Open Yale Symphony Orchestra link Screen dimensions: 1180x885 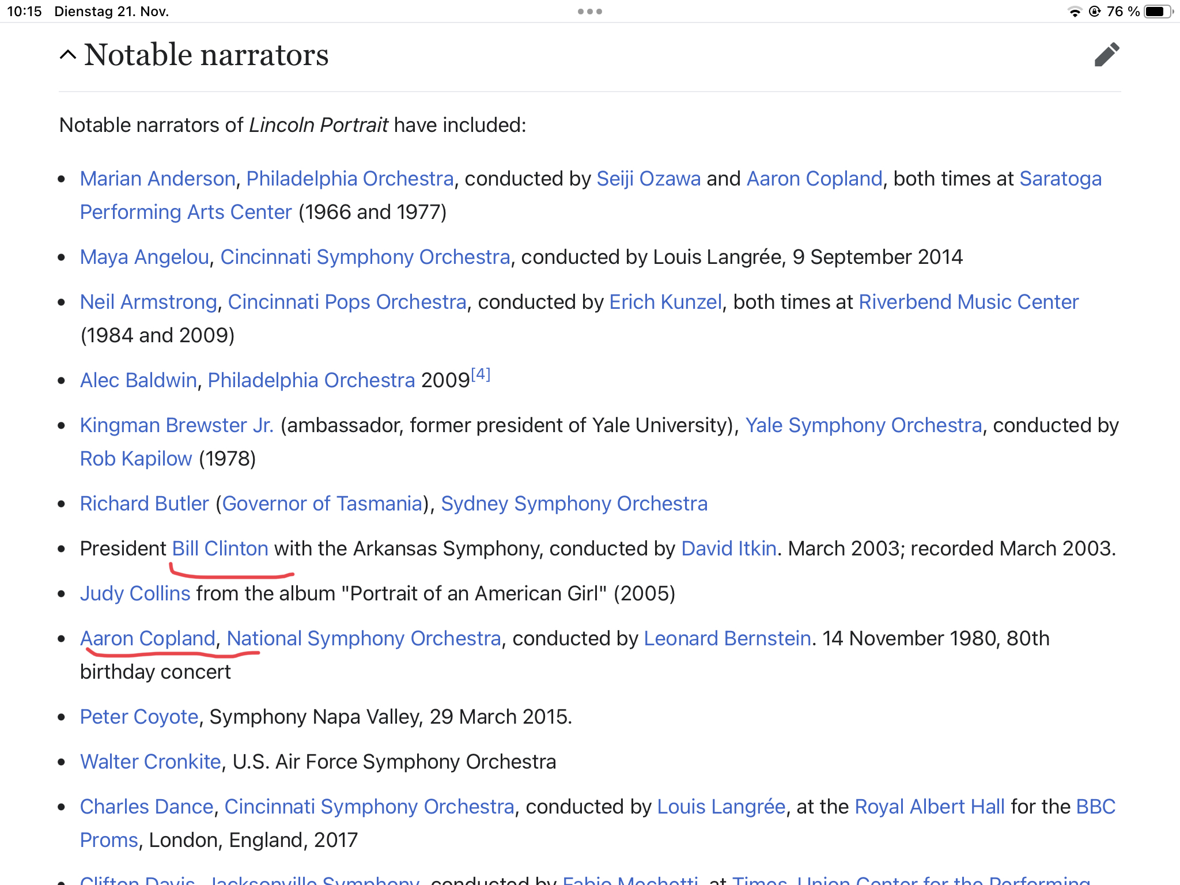864,425
